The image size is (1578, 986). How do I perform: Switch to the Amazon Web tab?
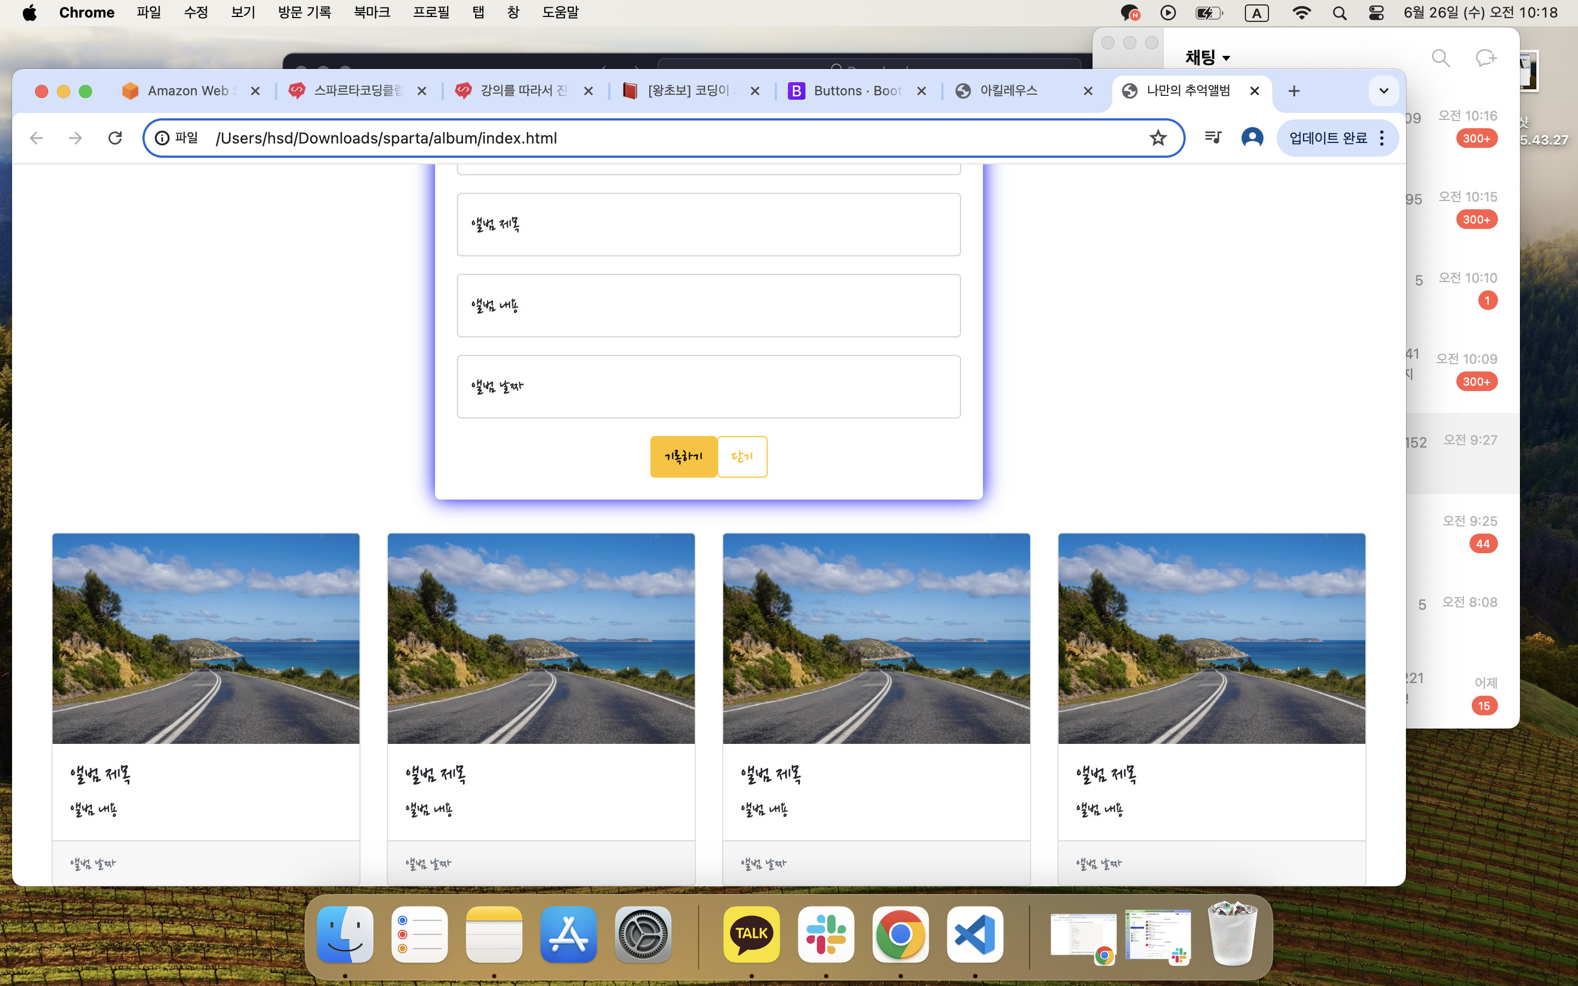[x=192, y=91]
